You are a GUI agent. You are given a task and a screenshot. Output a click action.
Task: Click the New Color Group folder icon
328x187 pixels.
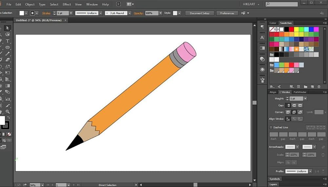(305, 87)
